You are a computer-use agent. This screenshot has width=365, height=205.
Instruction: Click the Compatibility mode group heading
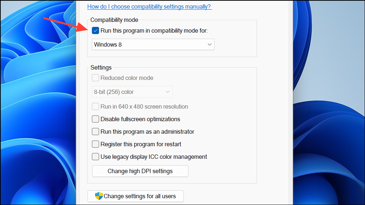(x=114, y=20)
